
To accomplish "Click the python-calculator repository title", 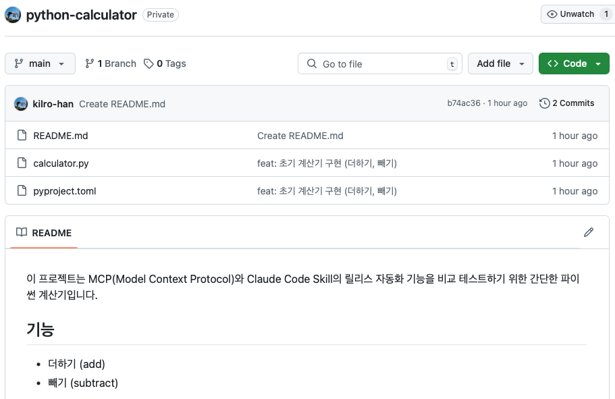I will tap(81, 15).
